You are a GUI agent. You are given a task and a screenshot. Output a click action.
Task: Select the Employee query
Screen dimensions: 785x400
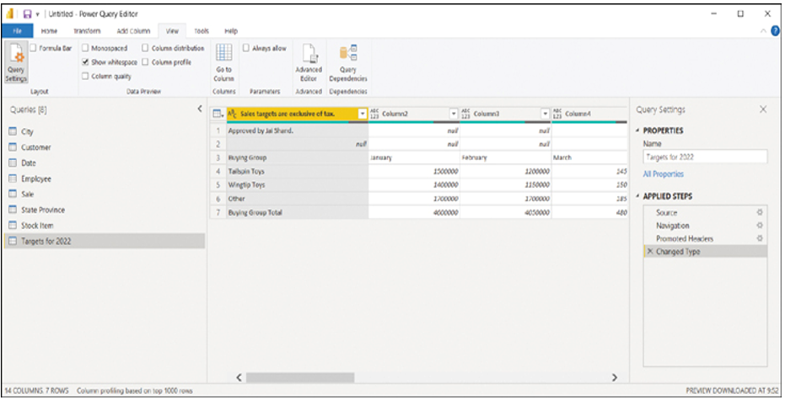[105, 179]
